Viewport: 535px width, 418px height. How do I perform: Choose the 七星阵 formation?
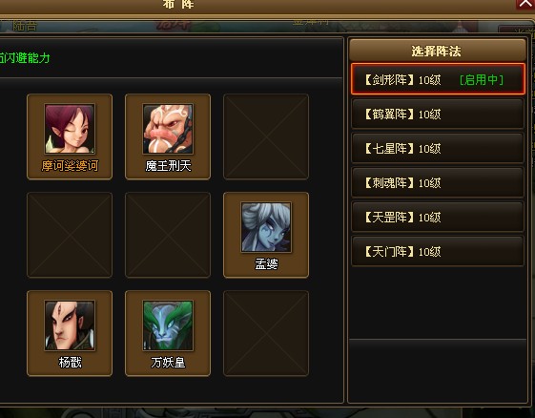pyautogui.click(x=438, y=149)
